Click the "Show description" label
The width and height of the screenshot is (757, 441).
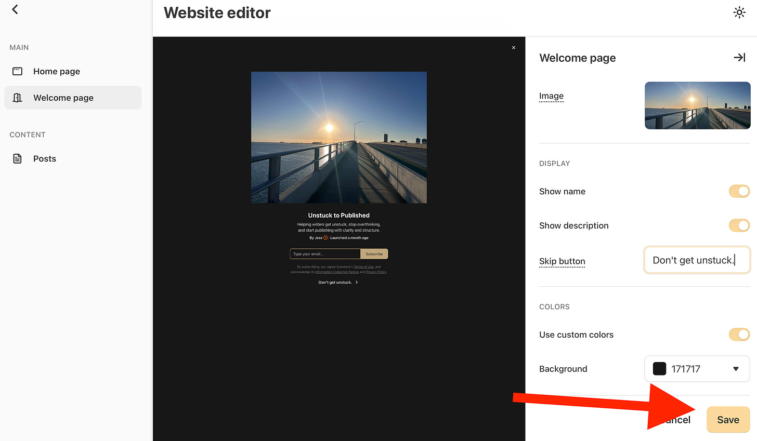click(x=573, y=225)
